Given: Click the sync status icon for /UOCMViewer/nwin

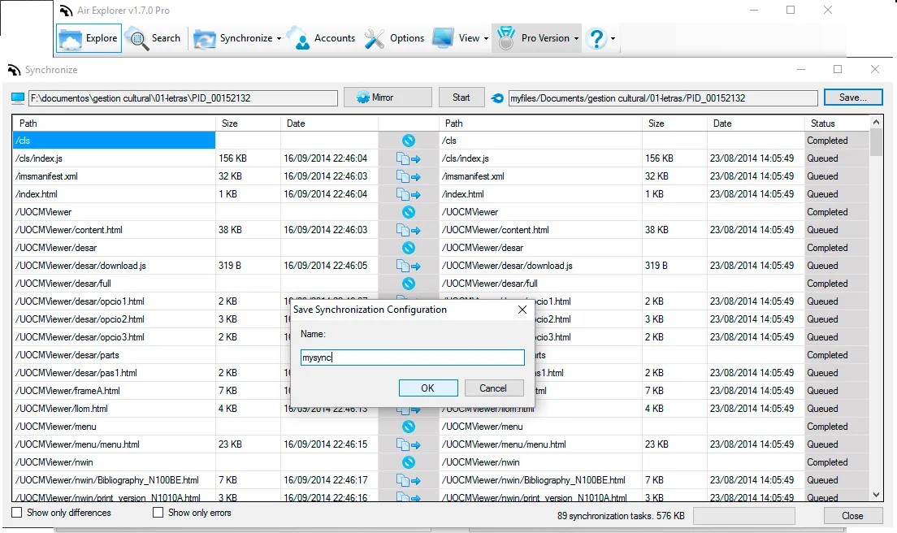Looking at the screenshot, I should click(x=409, y=462).
